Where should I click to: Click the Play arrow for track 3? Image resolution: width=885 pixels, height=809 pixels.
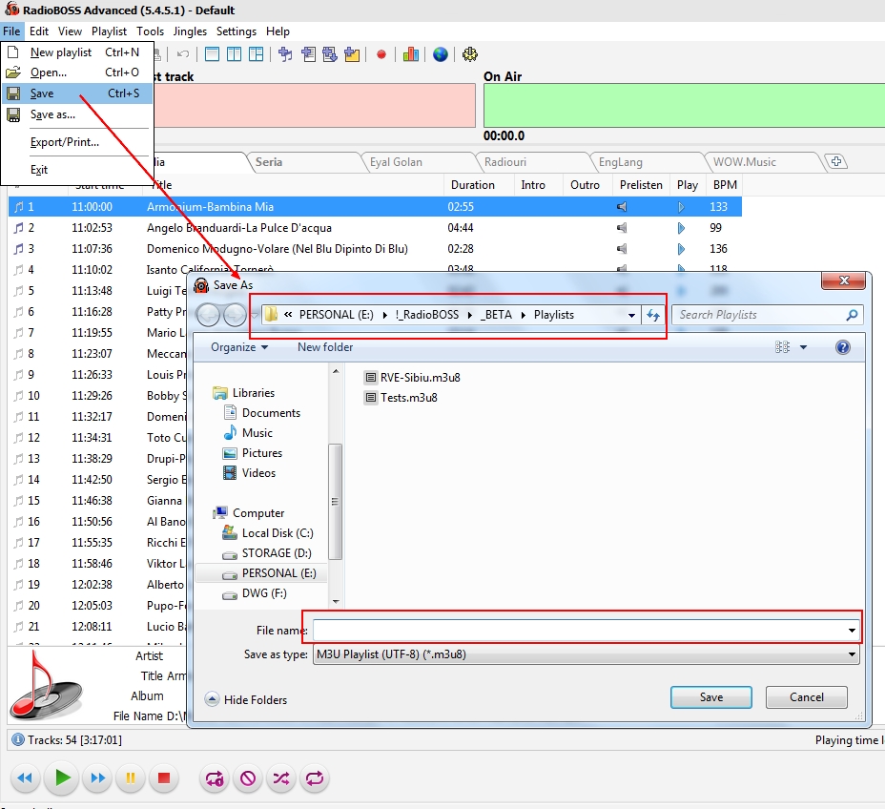pyautogui.click(x=681, y=248)
